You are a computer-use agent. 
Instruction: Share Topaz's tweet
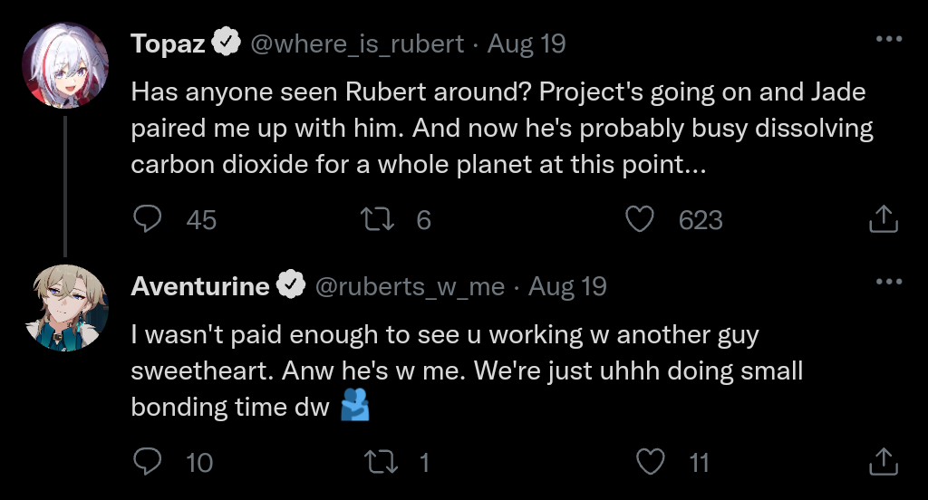(883, 219)
